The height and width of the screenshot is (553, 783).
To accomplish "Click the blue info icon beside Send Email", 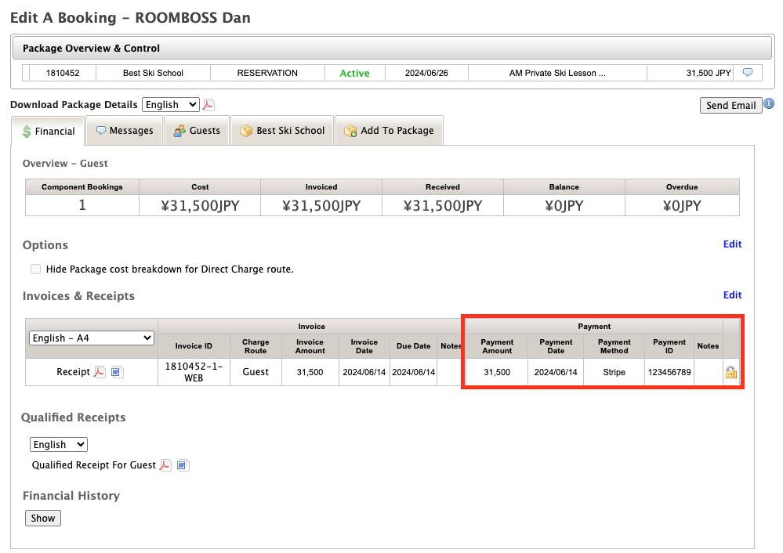I will (769, 104).
